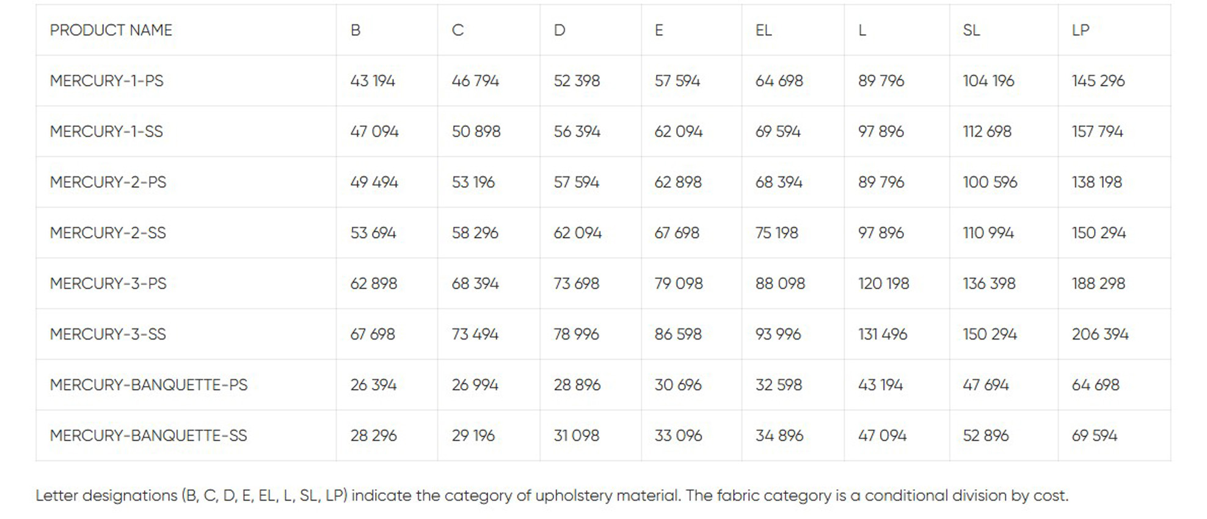Select MERCURY-1-SS price in column B
Viewport: 1207px width, 519px height.
[x=374, y=131]
